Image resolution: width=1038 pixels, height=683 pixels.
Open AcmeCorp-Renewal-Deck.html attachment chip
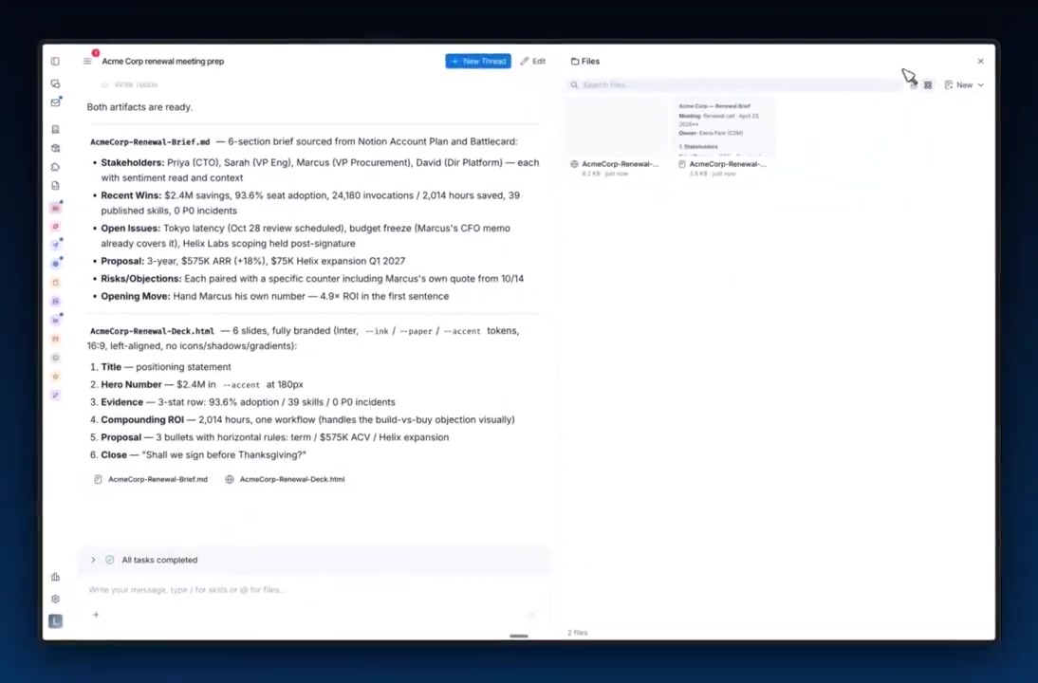(x=286, y=479)
